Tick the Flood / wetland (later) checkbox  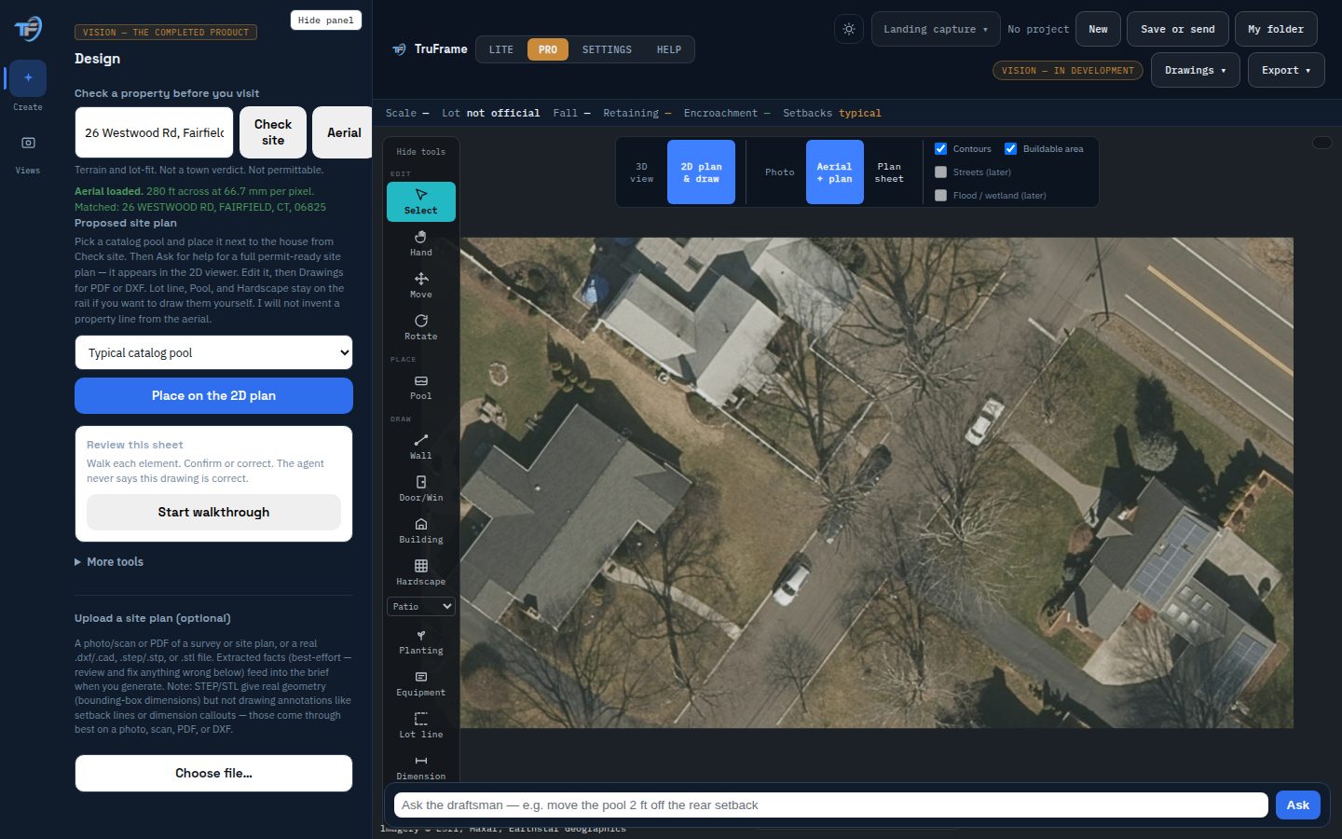click(x=941, y=196)
